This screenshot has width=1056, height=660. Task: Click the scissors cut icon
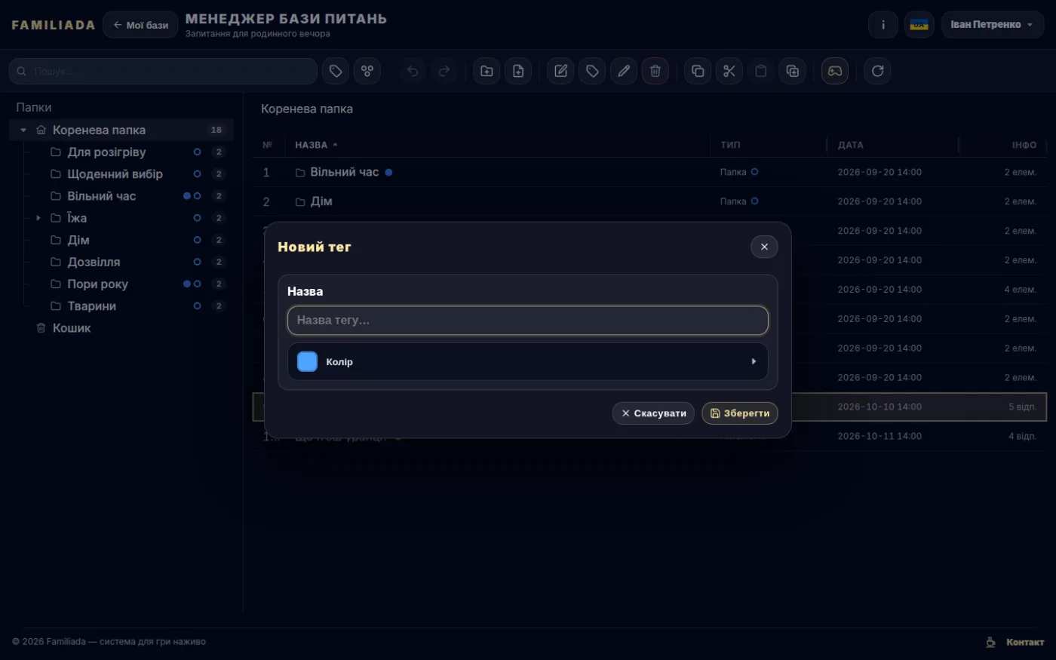click(x=729, y=71)
